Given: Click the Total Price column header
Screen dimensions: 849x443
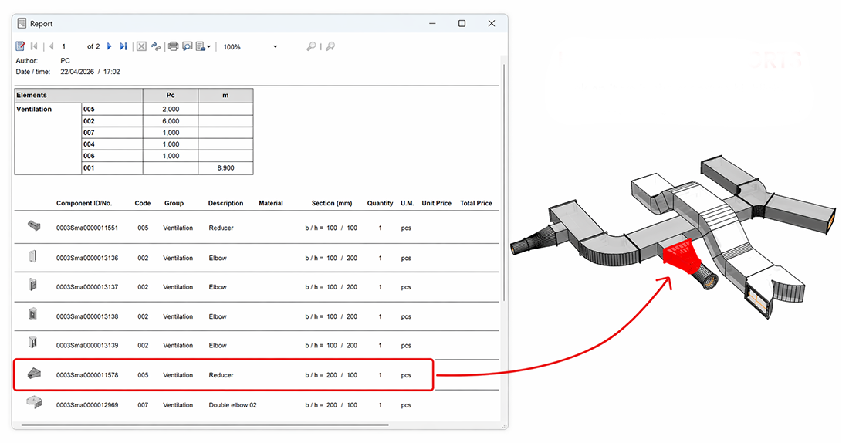Looking at the screenshot, I should tap(476, 203).
